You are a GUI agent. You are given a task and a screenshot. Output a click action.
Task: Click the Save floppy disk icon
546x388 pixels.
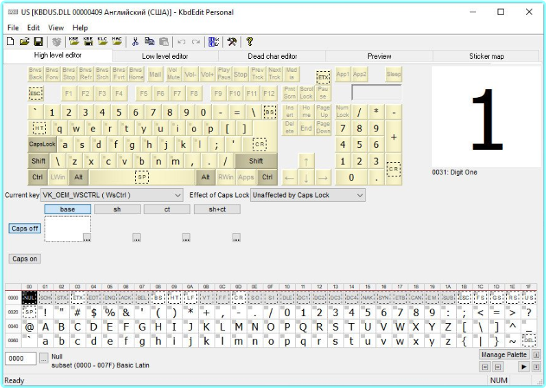coord(38,42)
